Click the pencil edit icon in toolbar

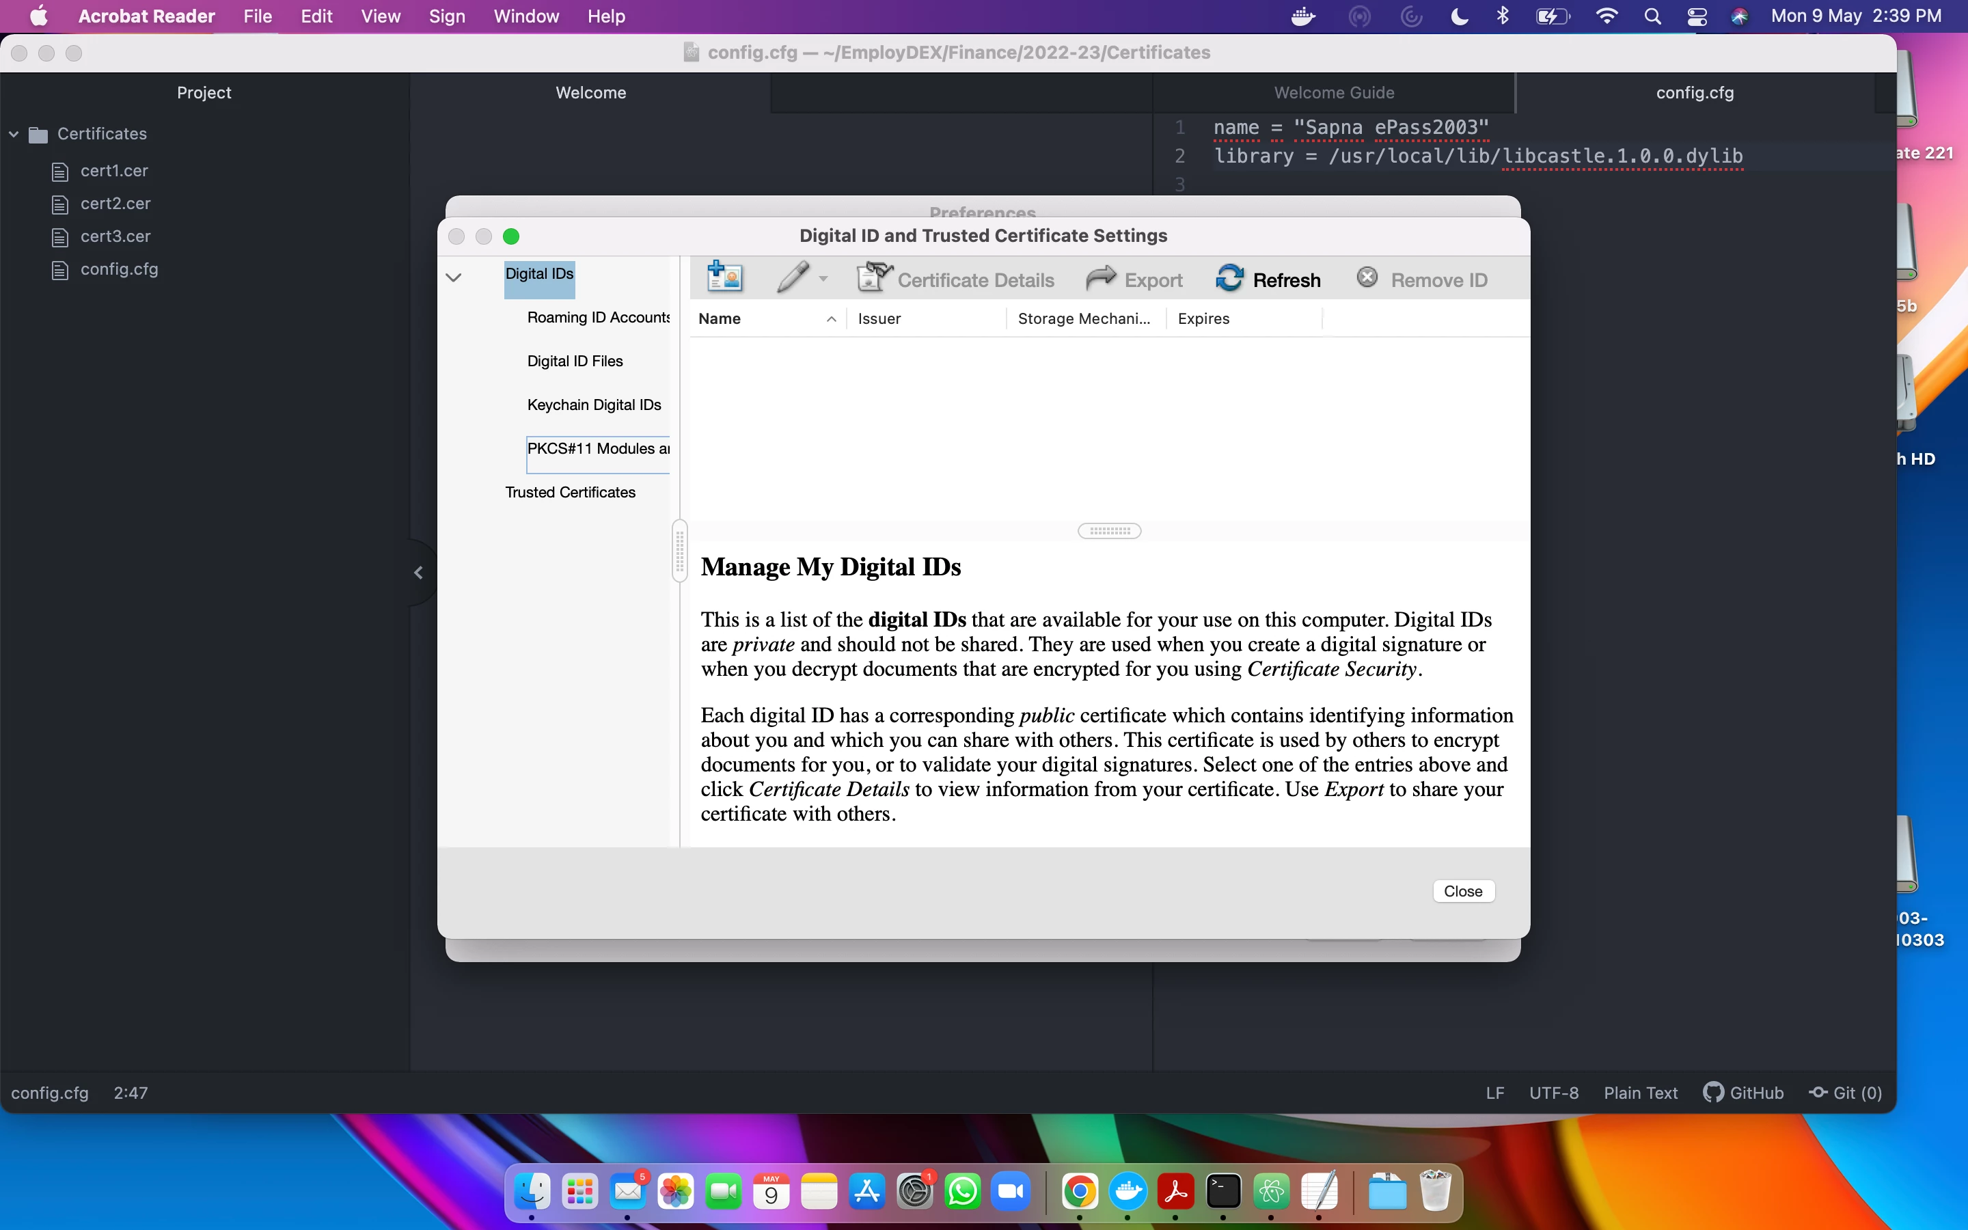coord(792,278)
